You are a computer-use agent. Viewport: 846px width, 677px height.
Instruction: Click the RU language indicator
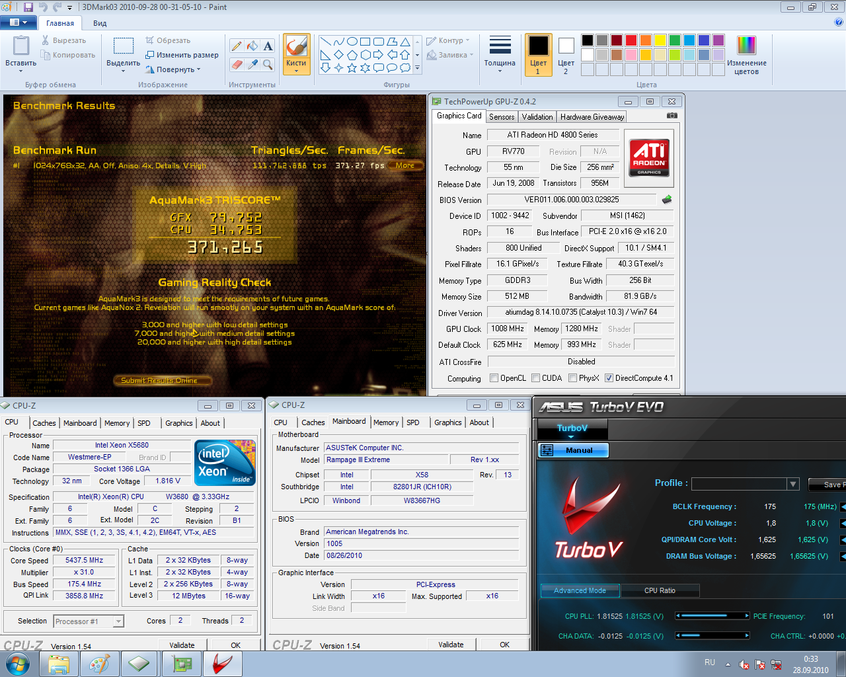pos(710,662)
